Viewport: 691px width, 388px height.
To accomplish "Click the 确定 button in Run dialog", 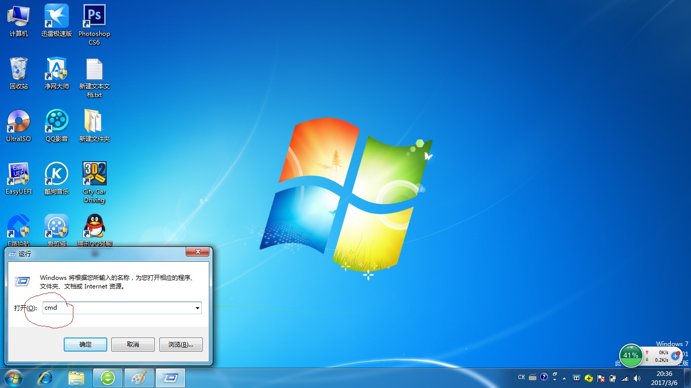I will [85, 345].
